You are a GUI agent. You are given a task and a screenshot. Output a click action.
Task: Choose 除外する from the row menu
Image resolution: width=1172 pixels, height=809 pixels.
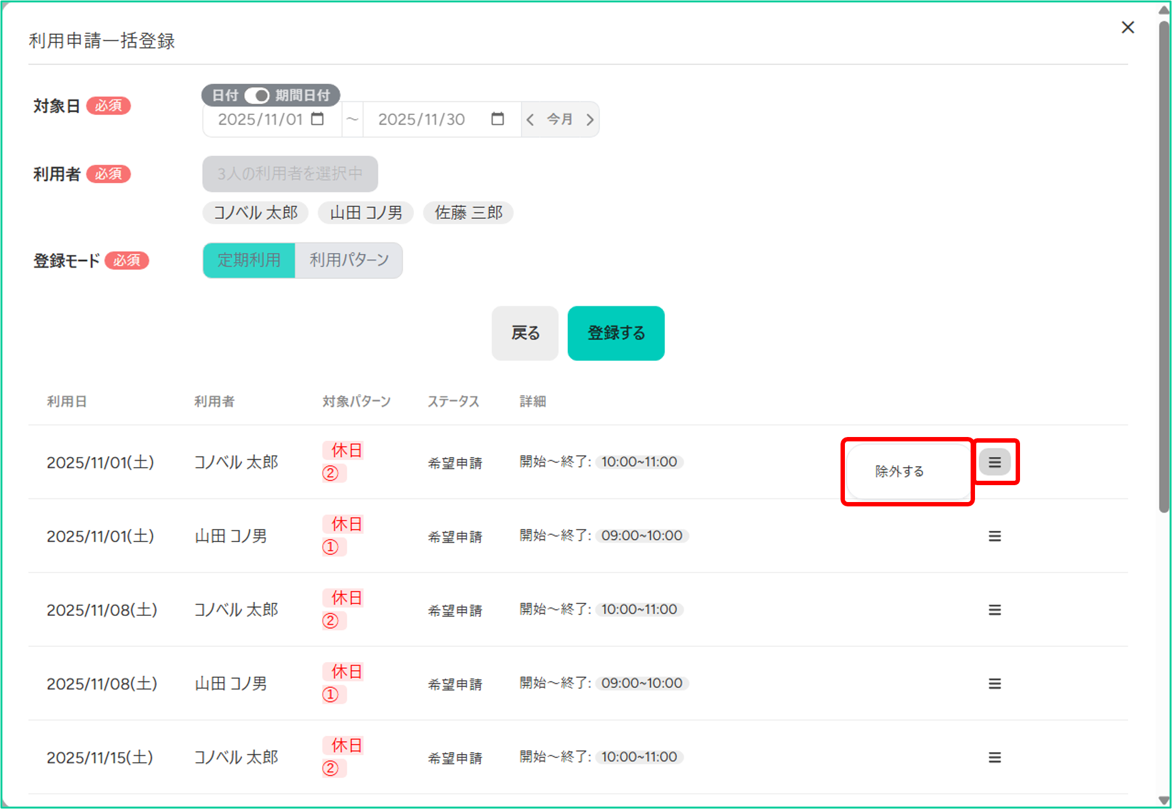pos(899,471)
